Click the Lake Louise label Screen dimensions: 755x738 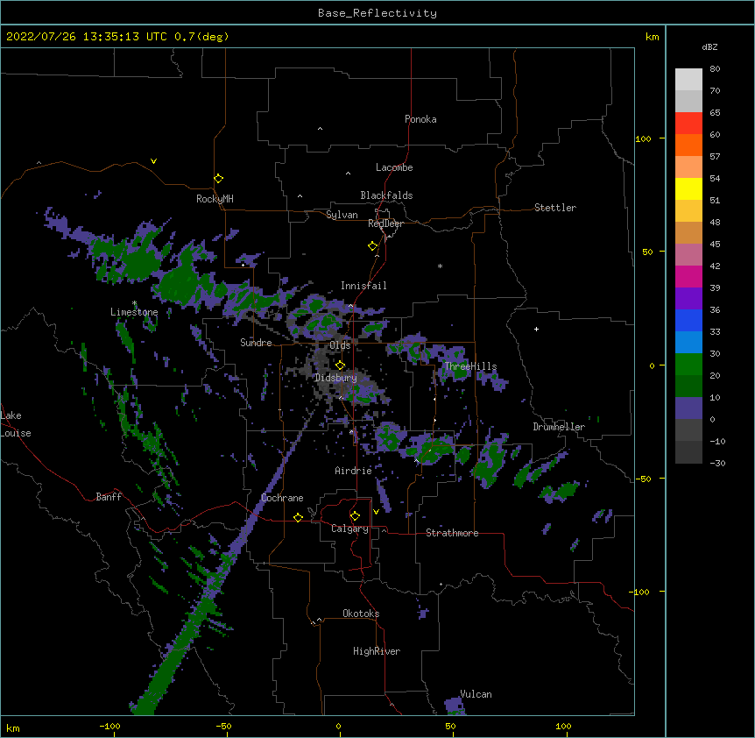[16, 424]
